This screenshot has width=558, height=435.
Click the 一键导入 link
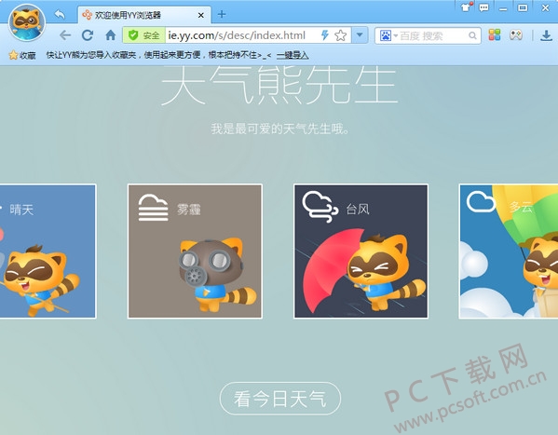pyautogui.click(x=293, y=55)
